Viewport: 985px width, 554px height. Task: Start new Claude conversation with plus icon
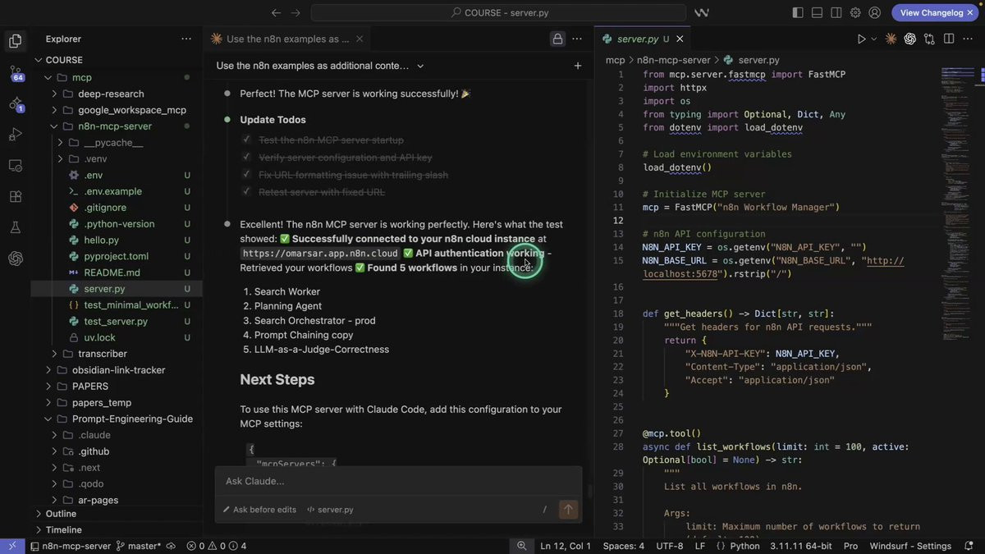click(x=578, y=66)
